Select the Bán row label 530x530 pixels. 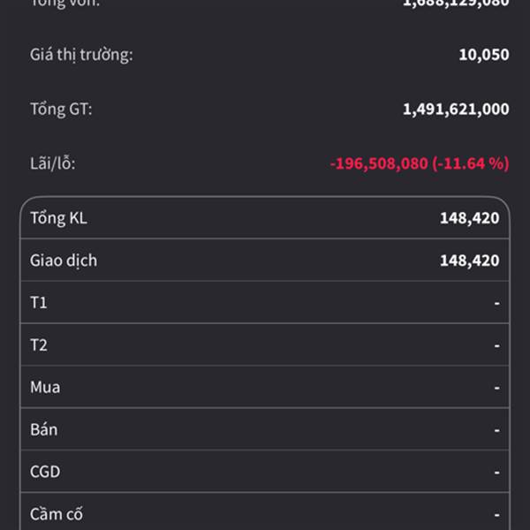tap(43, 429)
